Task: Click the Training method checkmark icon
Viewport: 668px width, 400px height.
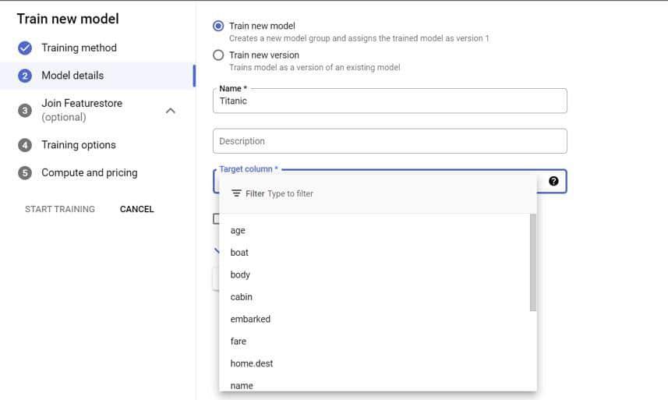Action: [x=25, y=48]
